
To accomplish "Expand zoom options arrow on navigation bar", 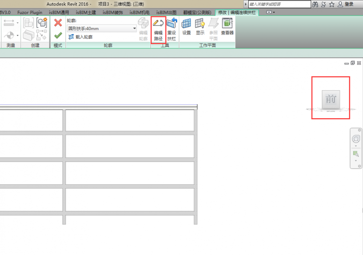I will [x=356, y=160].
